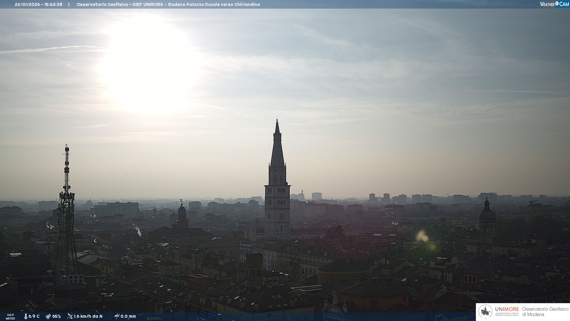Click Osservatorio Geofisico di Modena text

click(x=545, y=312)
